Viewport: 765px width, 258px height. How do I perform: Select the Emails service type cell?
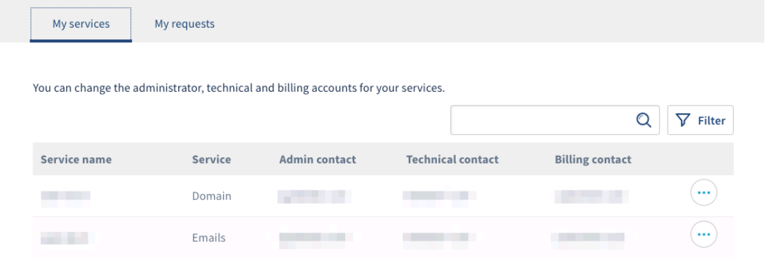pyautogui.click(x=209, y=238)
